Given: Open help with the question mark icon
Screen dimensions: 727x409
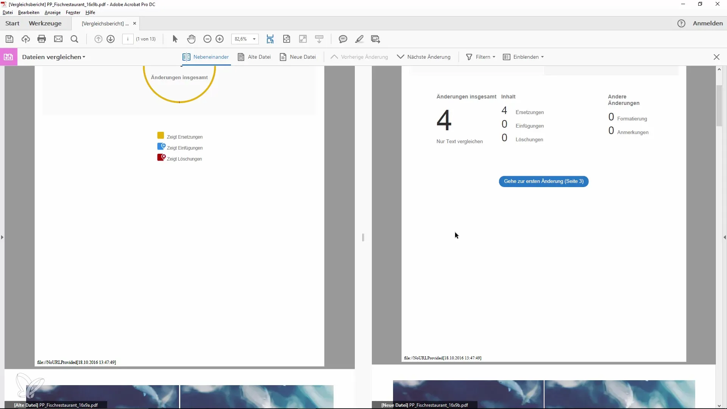Looking at the screenshot, I should pos(681,23).
